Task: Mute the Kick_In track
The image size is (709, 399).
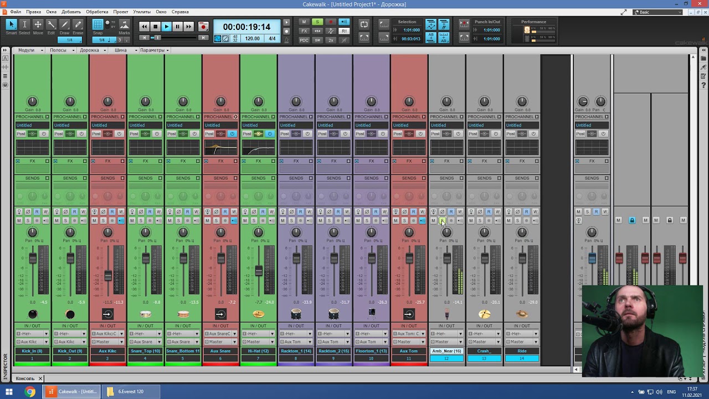Action: (x=19, y=221)
